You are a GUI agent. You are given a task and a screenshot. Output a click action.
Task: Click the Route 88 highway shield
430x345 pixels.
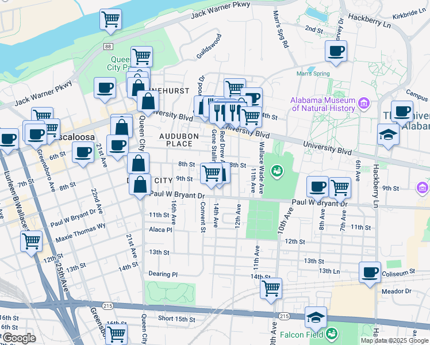click(x=107, y=46)
